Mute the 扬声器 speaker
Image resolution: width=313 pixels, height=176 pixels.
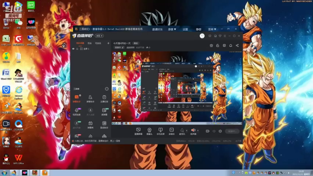click(x=193, y=131)
